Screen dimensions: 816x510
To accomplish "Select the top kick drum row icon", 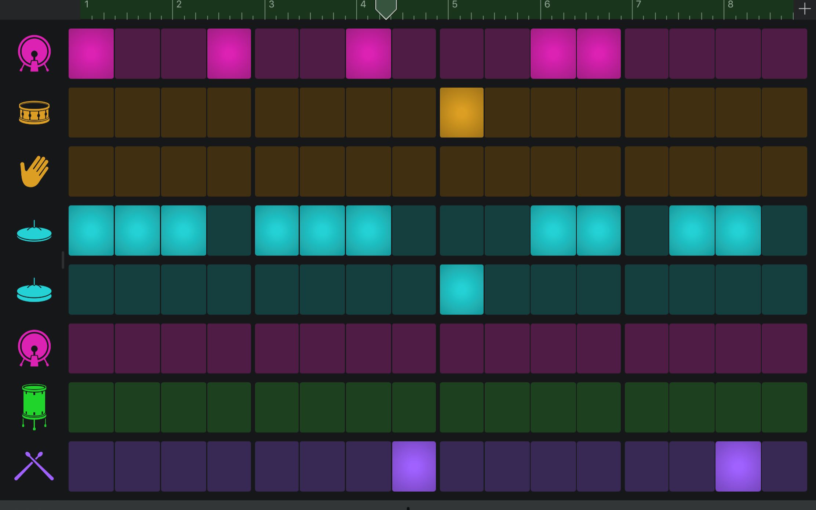I will (x=34, y=54).
